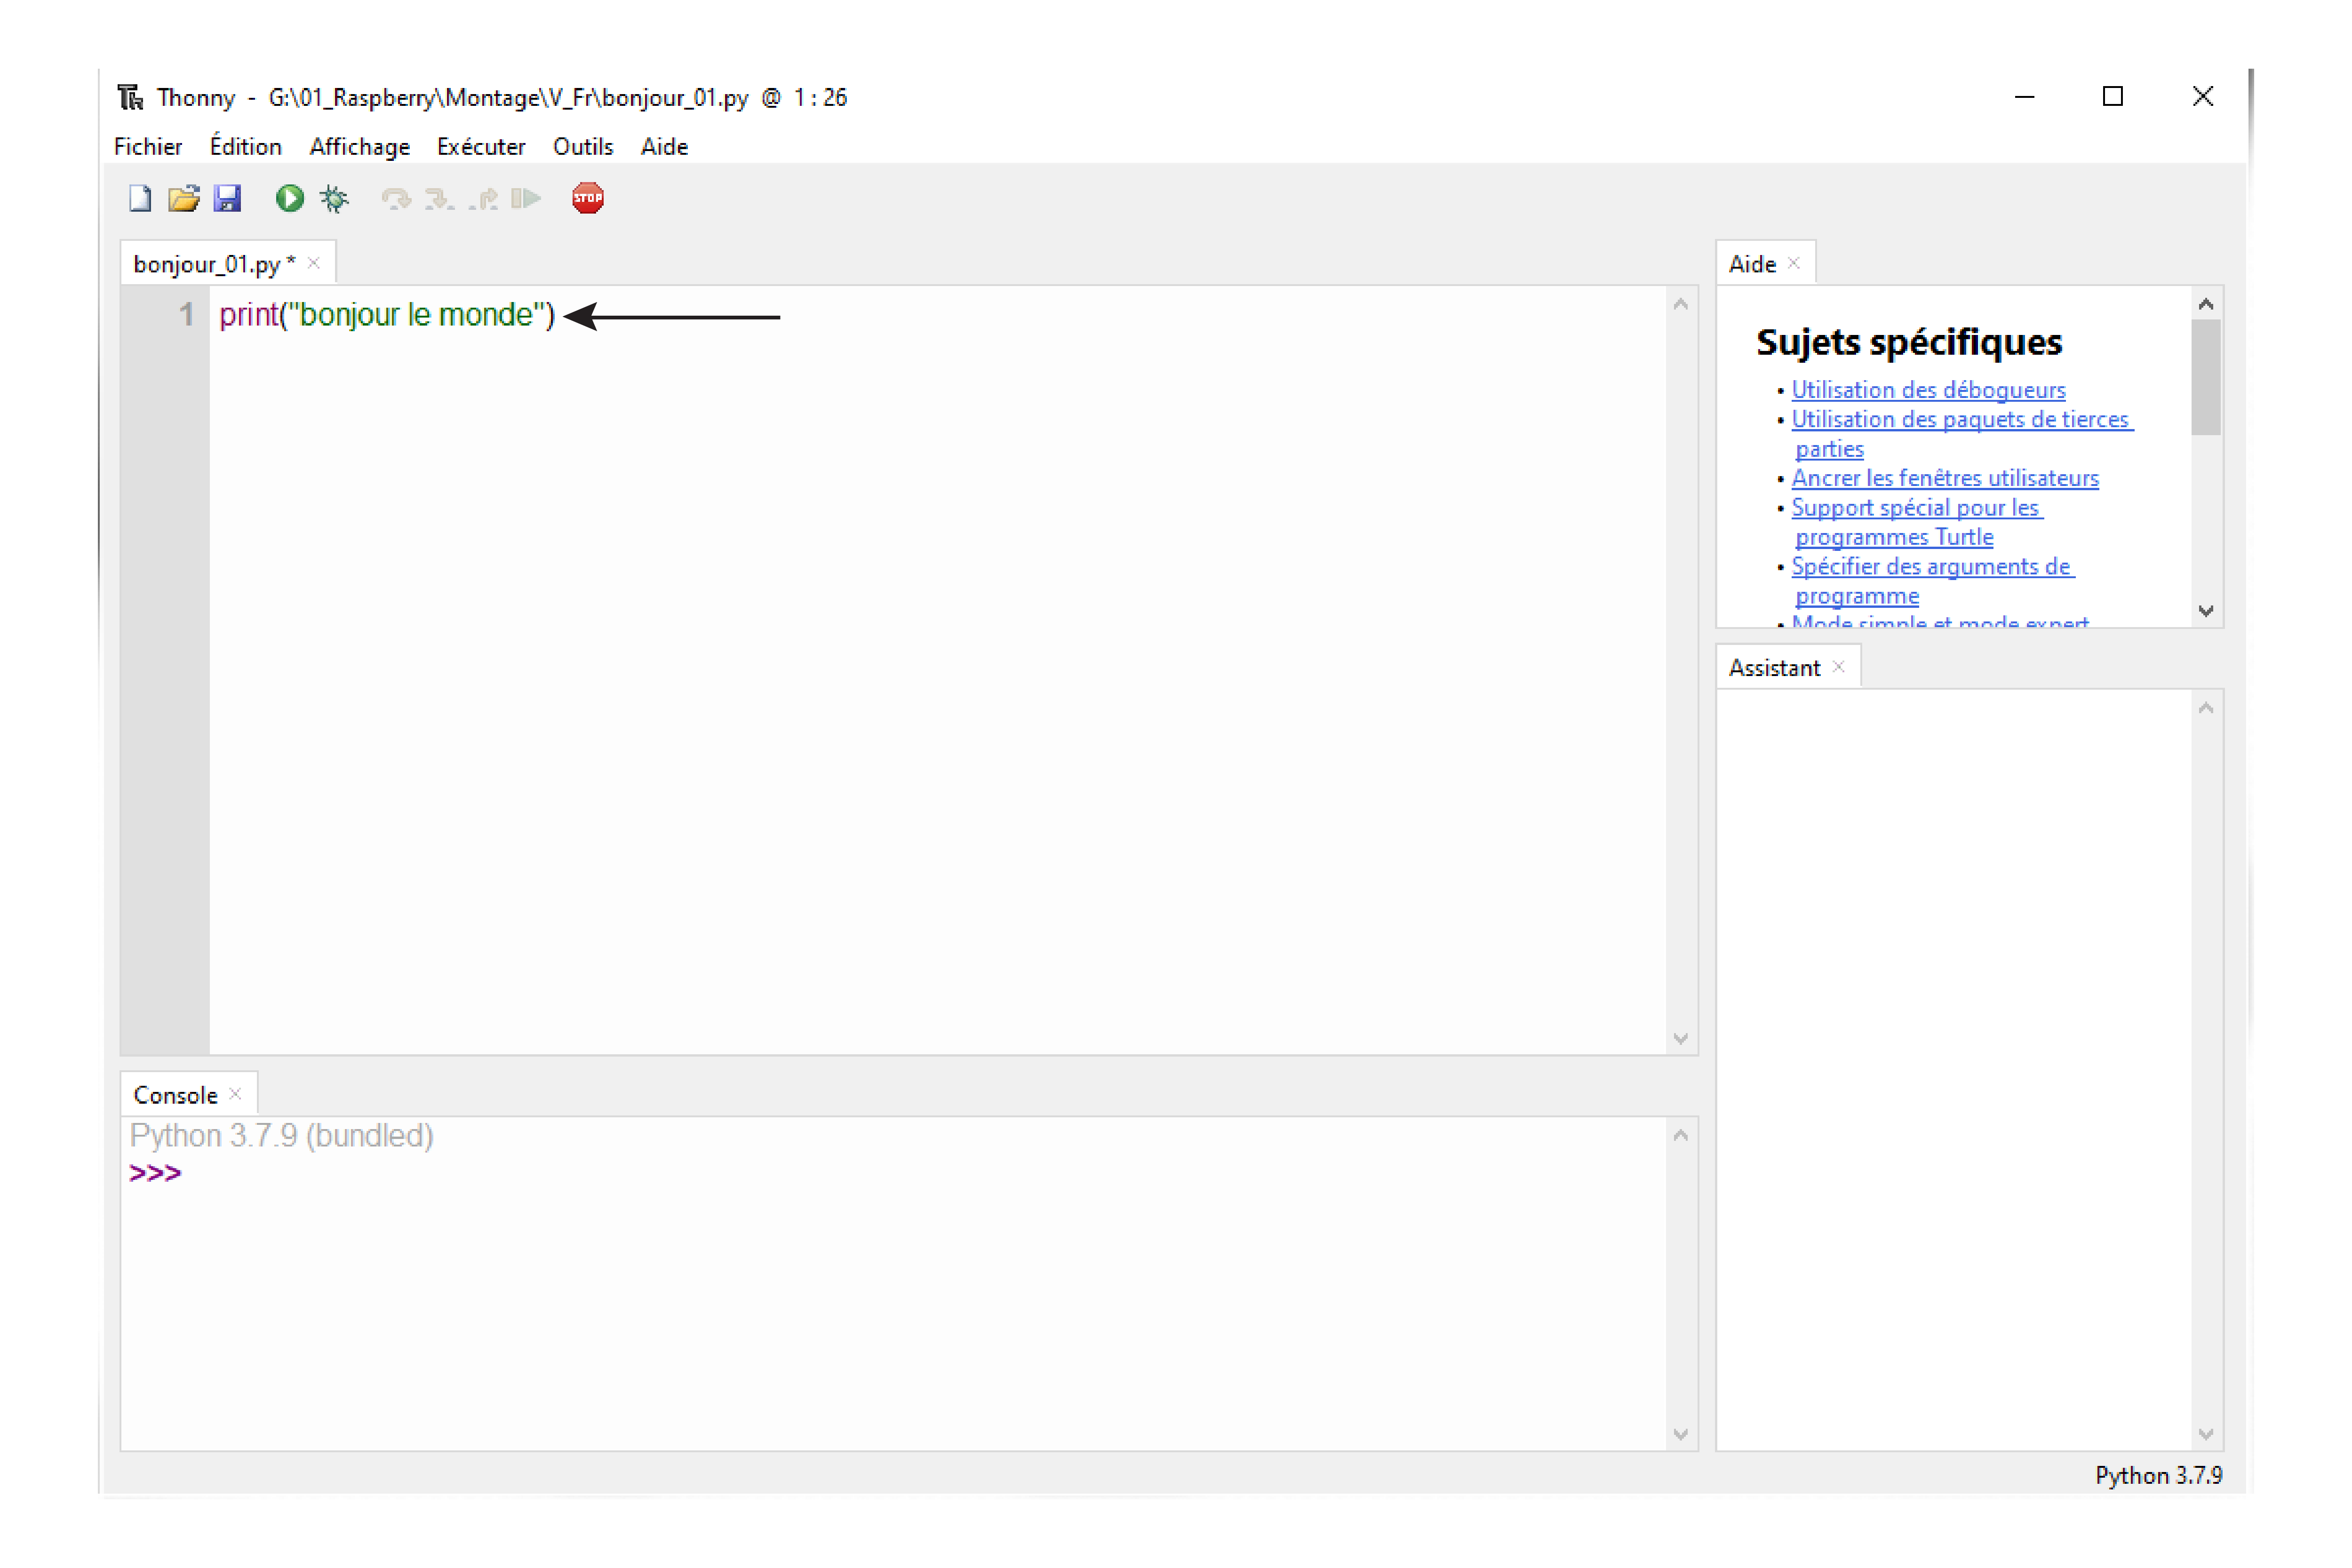Viewport: 2352px width, 1568px height.
Task: Open the Exécuter menu
Action: (x=481, y=147)
